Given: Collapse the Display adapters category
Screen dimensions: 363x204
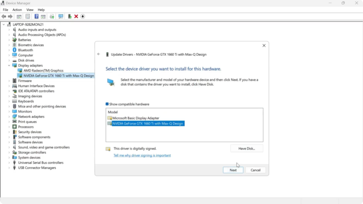Looking at the screenshot, I should tap(9, 65).
